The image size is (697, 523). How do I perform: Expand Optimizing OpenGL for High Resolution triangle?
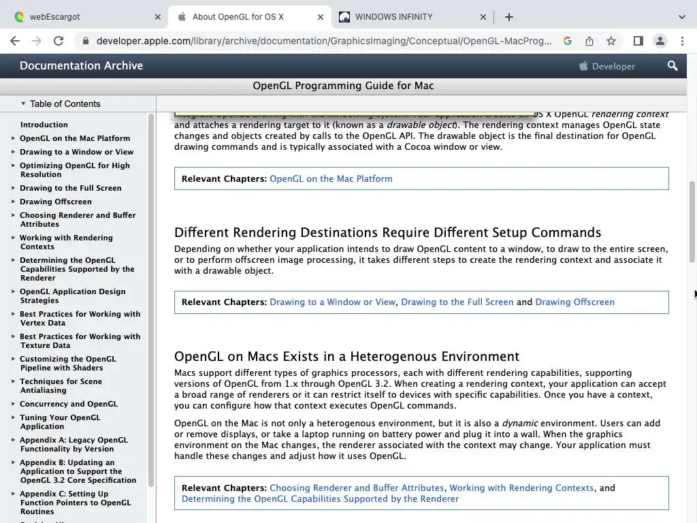[14, 165]
